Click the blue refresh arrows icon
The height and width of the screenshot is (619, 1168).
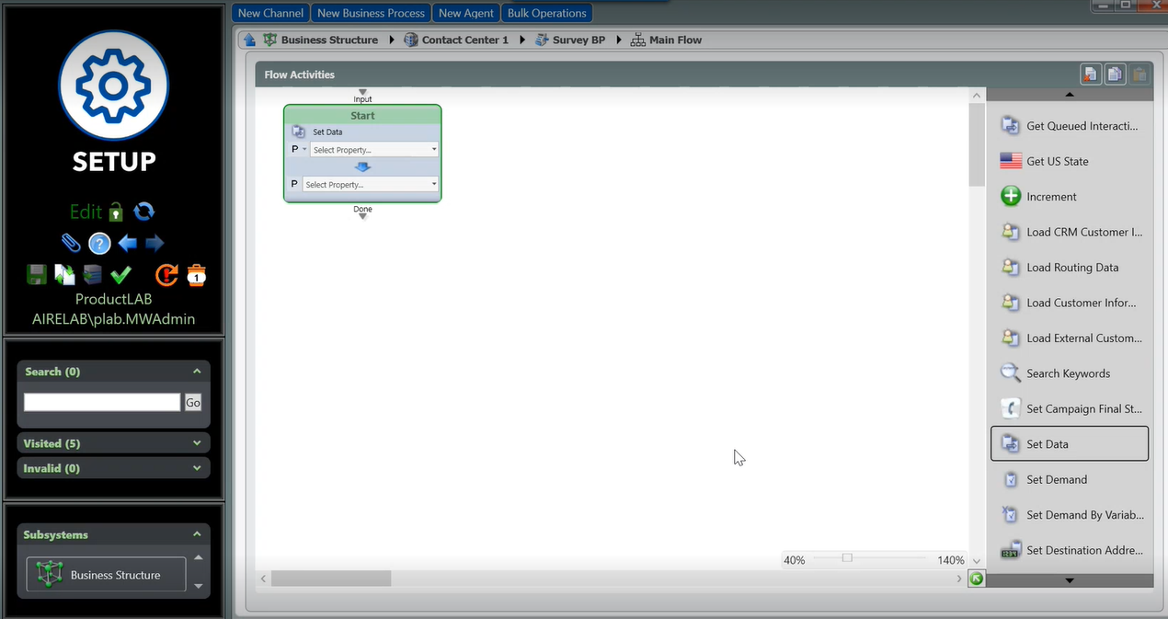144,212
